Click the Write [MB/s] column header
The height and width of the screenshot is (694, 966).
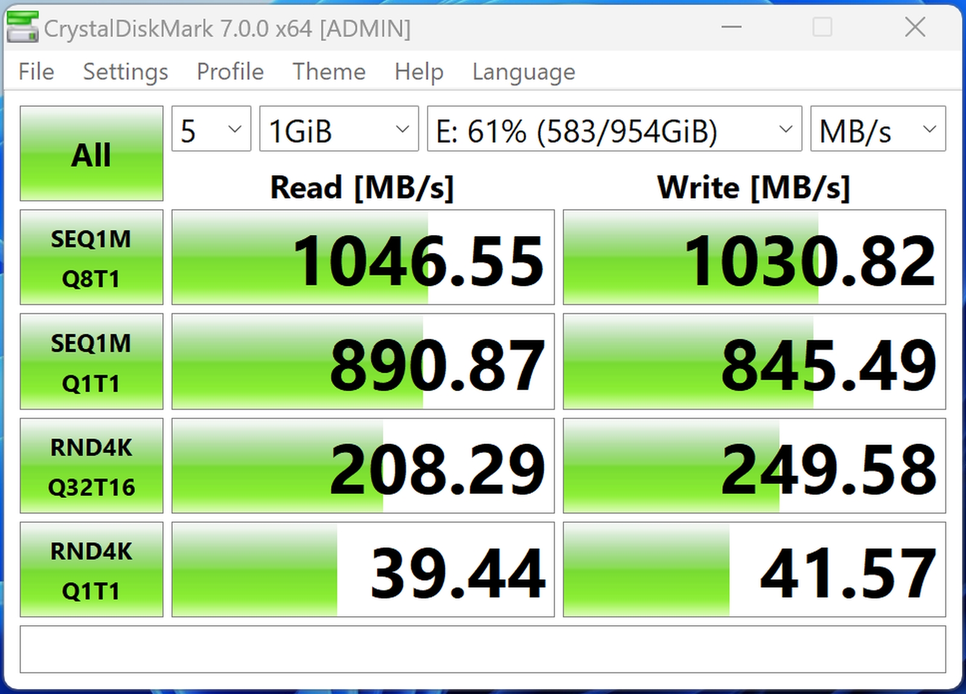pyautogui.click(x=753, y=188)
